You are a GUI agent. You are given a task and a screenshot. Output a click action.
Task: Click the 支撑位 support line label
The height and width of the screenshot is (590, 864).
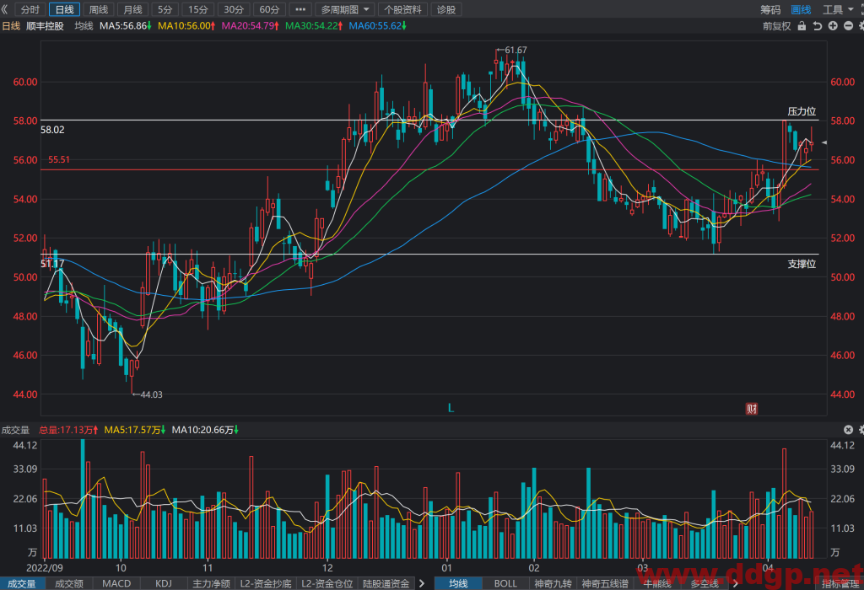coord(802,264)
